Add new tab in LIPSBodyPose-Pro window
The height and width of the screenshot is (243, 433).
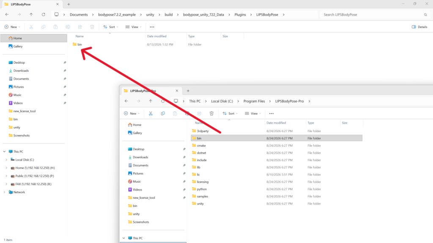point(188,91)
